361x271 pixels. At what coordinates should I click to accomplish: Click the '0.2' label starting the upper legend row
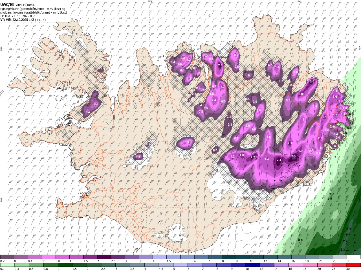point(2,261)
